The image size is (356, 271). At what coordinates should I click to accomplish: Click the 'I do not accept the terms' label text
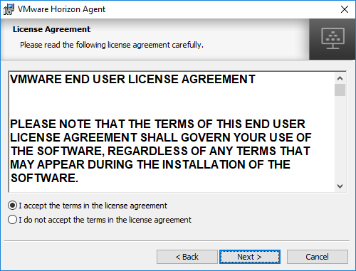105,220
